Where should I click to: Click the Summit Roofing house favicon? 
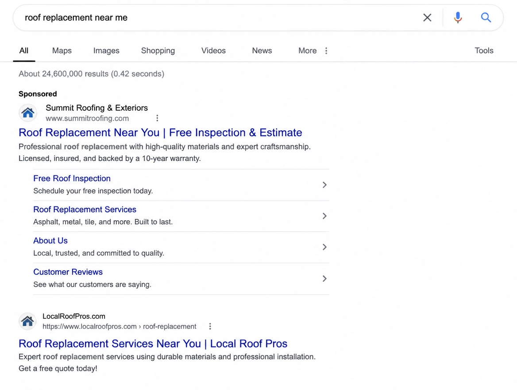click(28, 113)
